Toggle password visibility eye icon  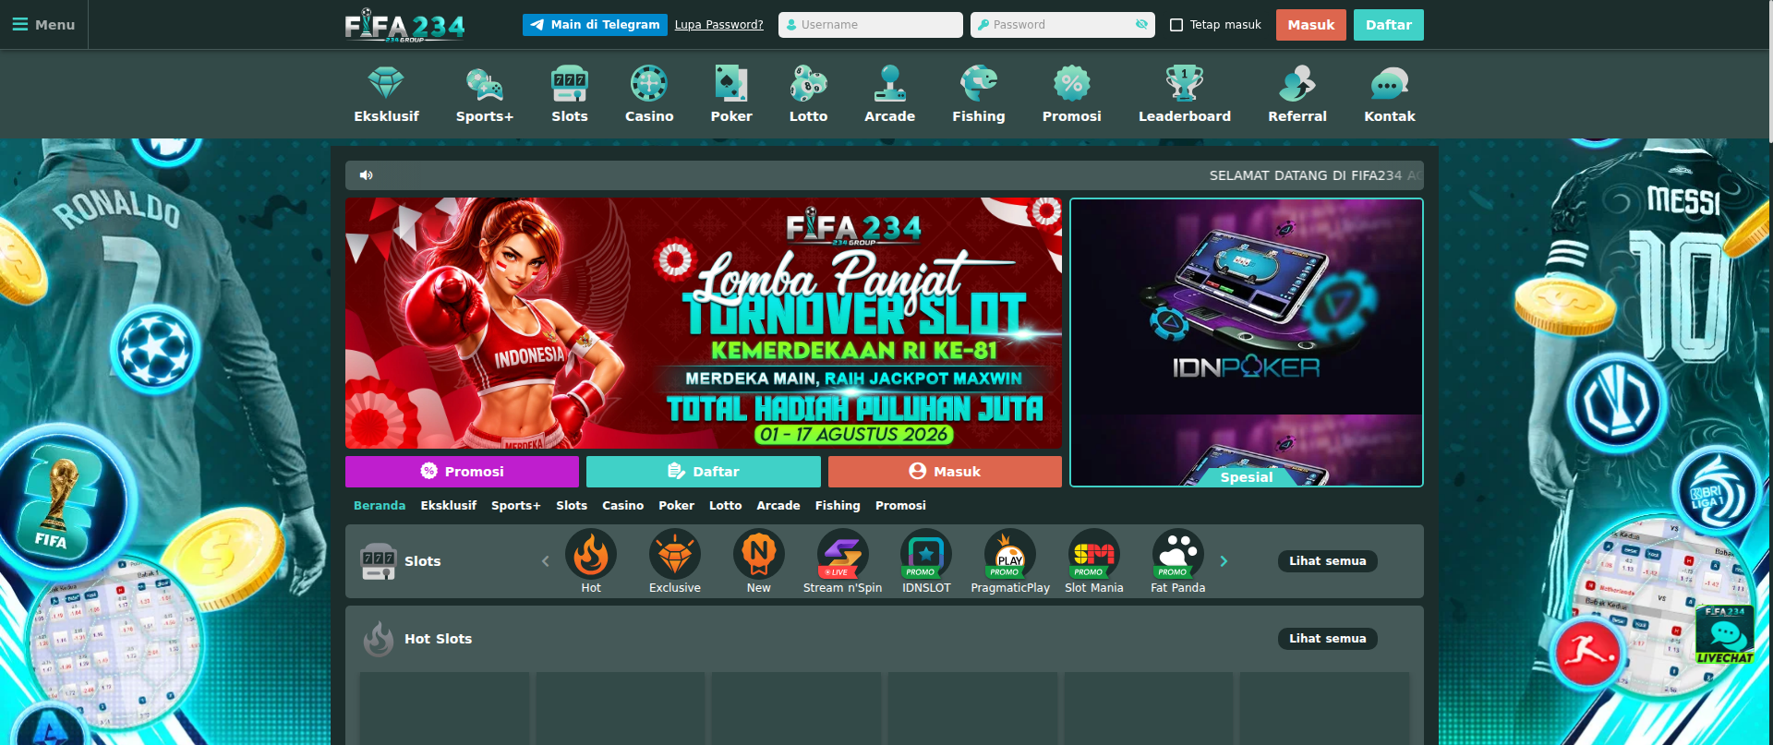[x=1141, y=25]
